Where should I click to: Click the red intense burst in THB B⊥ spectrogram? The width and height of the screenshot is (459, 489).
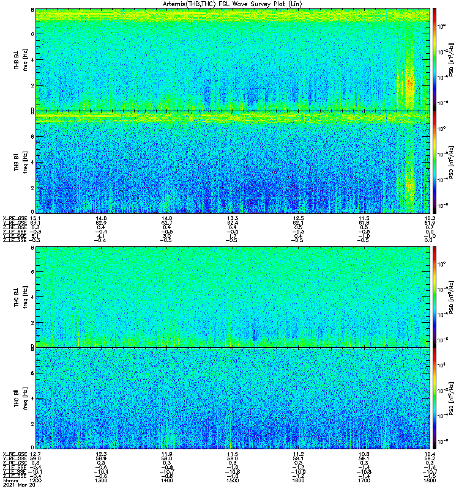click(410, 84)
